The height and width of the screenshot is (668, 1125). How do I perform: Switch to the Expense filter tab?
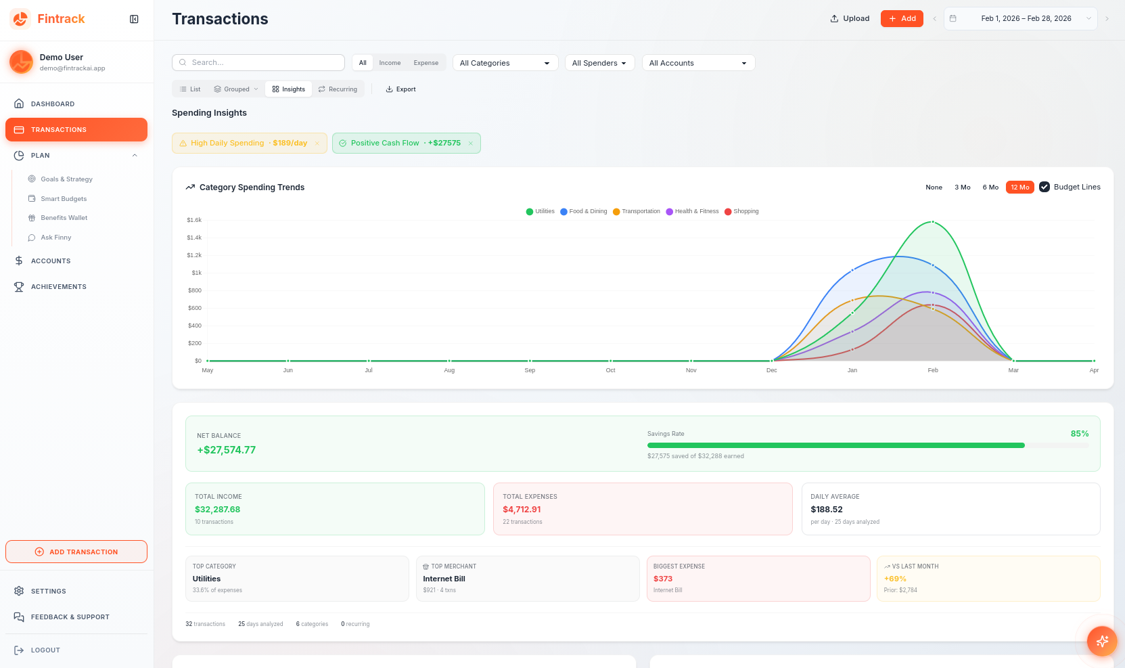[x=426, y=62]
